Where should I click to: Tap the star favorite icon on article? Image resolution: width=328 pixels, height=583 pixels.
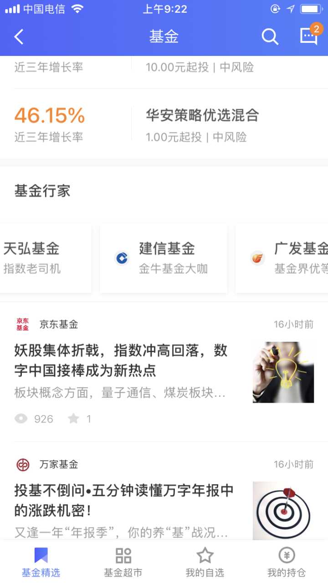pos(73,419)
